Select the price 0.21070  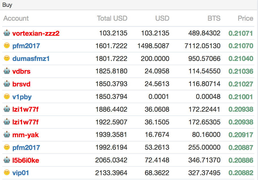tap(241, 46)
